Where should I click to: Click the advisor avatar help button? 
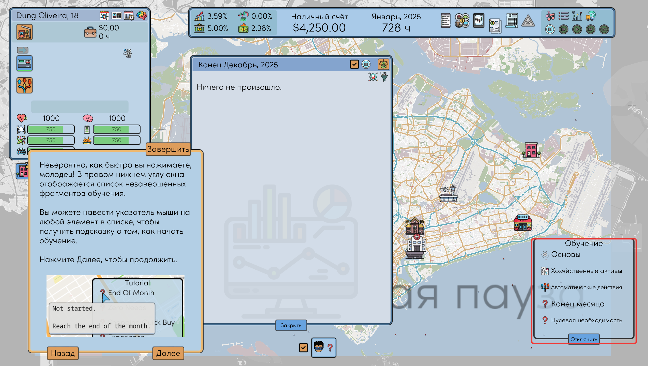[x=324, y=347]
